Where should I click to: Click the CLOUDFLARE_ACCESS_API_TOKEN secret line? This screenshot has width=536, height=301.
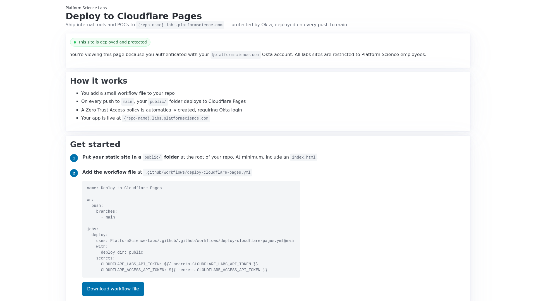tap(184, 270)
